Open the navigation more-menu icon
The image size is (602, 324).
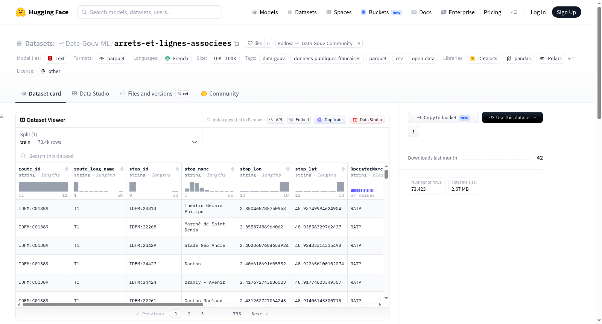(x=514, y=12)
